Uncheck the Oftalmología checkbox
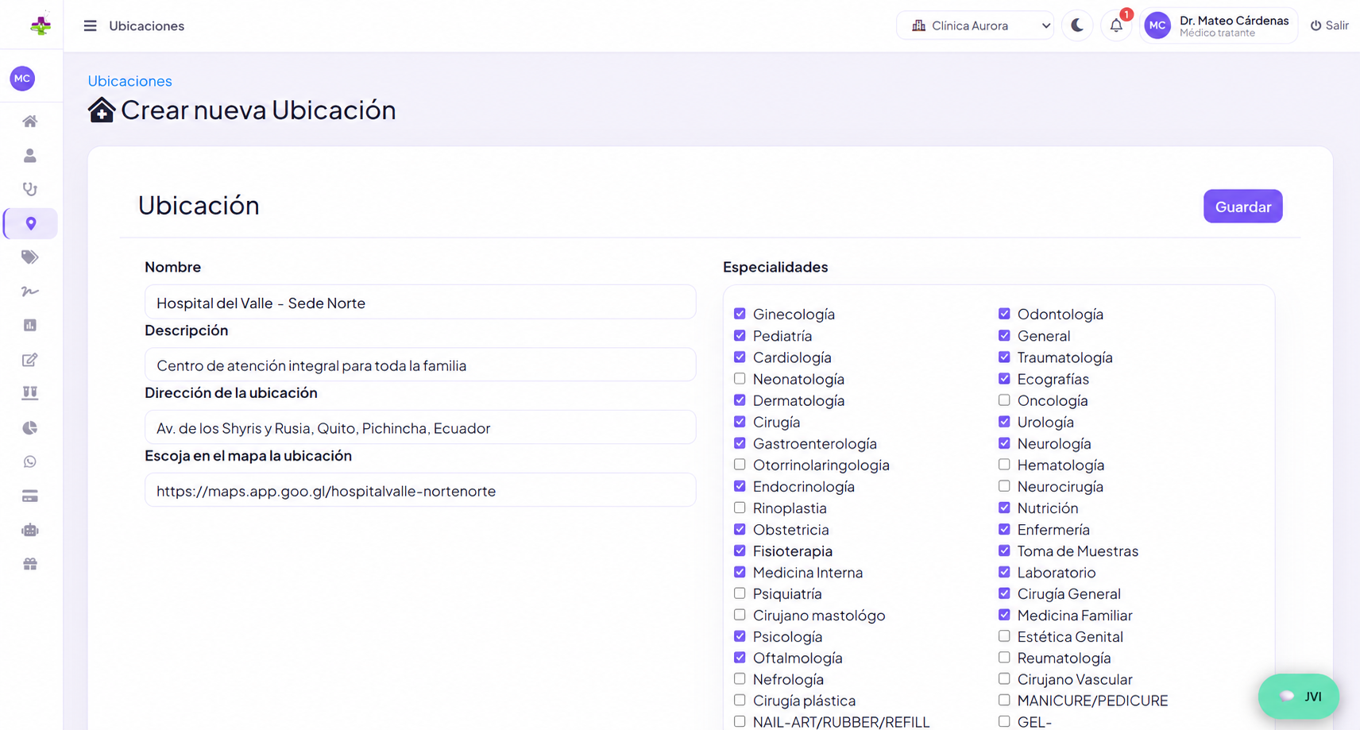The height and width of the screenshot is (730, 1360). (740, 658)
